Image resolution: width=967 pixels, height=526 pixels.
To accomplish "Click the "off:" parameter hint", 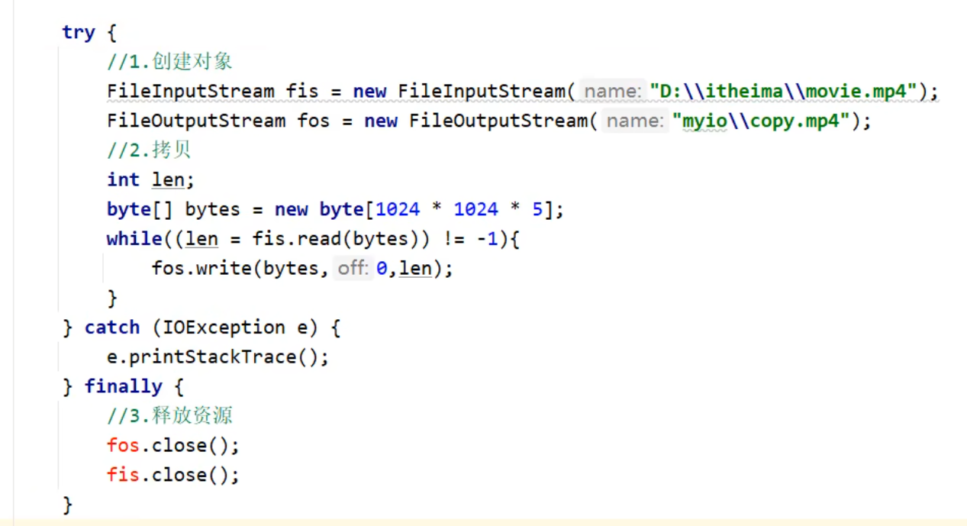I will pyautogui.click(x=353, y=269).
